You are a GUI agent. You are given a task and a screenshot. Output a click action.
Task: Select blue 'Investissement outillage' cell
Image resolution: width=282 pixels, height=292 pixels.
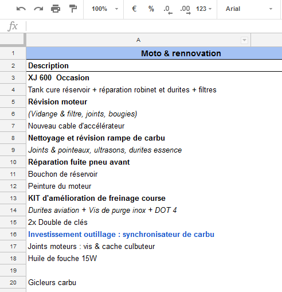click(138, 234)
